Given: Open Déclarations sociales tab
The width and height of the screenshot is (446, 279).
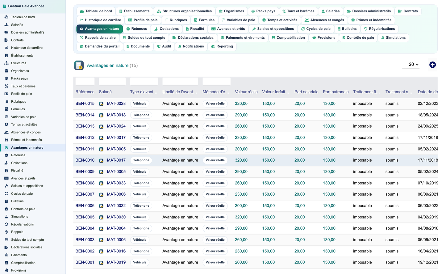Looking at the screenshot, I should click(193, 38).
